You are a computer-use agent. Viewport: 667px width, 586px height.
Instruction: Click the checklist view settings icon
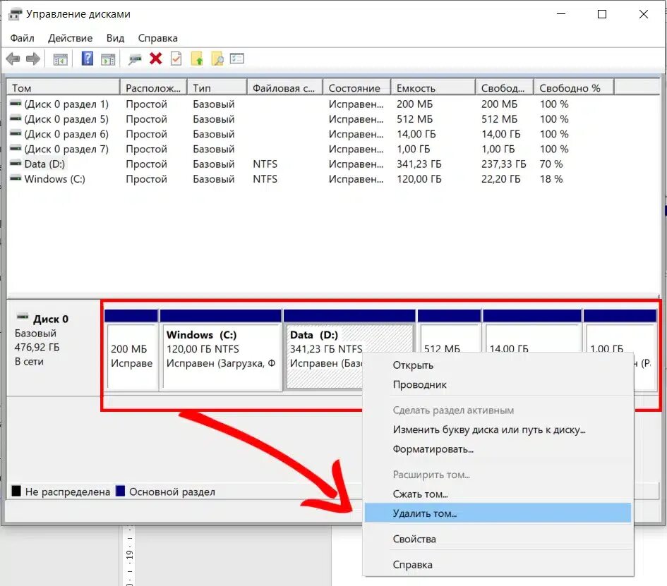[237, 59]
